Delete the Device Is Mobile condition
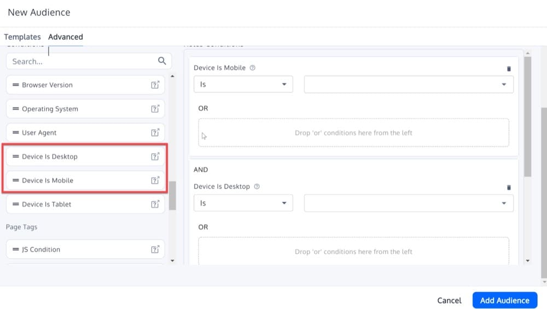 [x=509, y=69]
